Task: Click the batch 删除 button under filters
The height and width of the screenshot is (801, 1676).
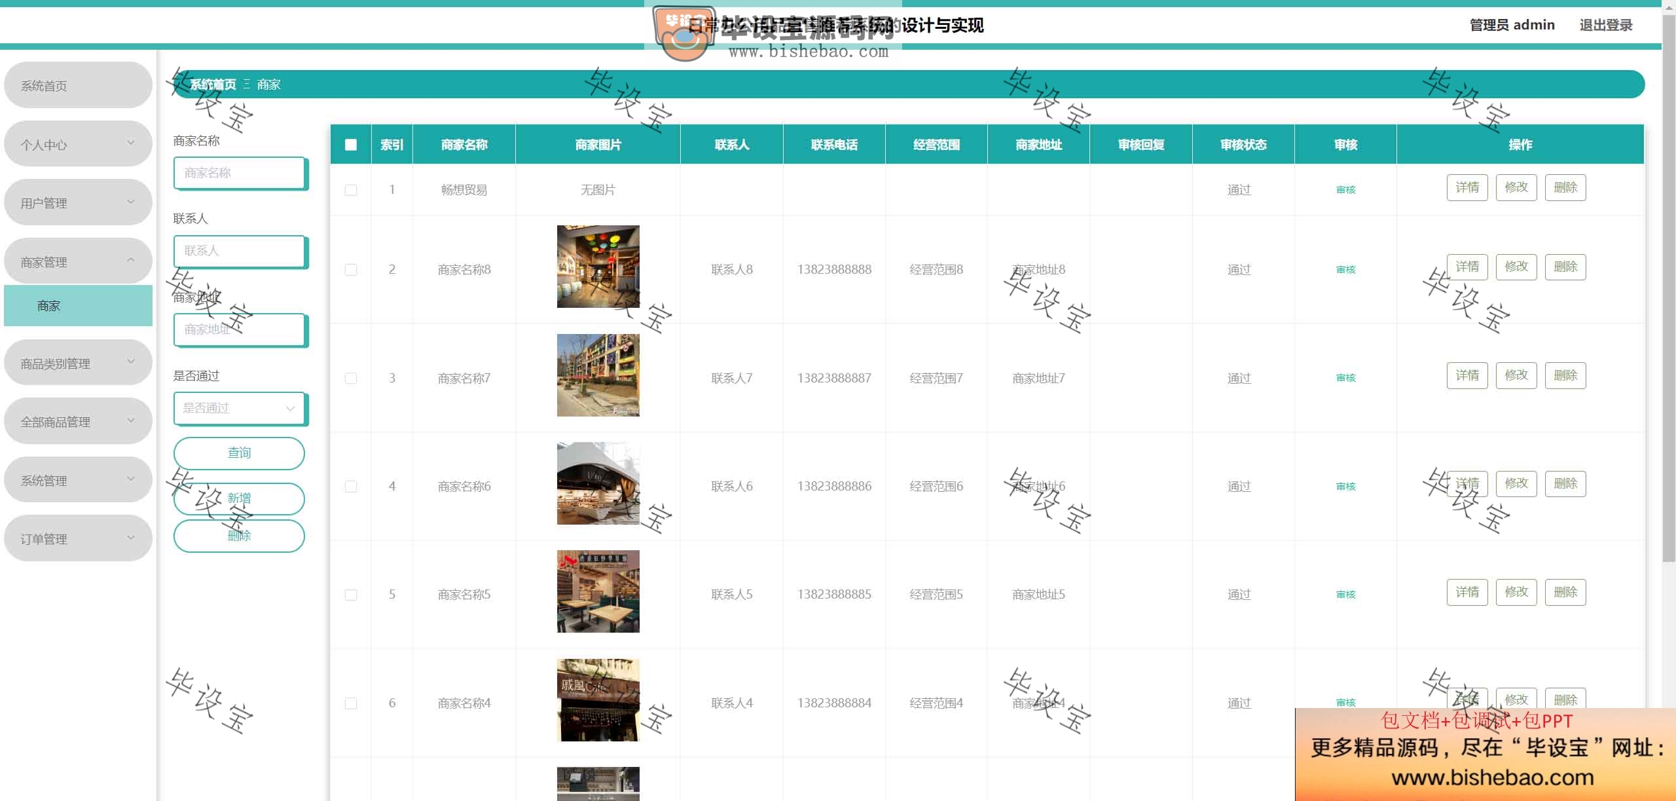Action: [239, 536]
